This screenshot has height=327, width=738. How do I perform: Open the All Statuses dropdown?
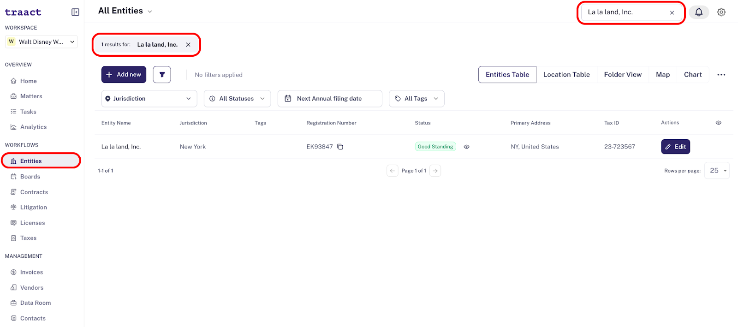coord(237,99)
